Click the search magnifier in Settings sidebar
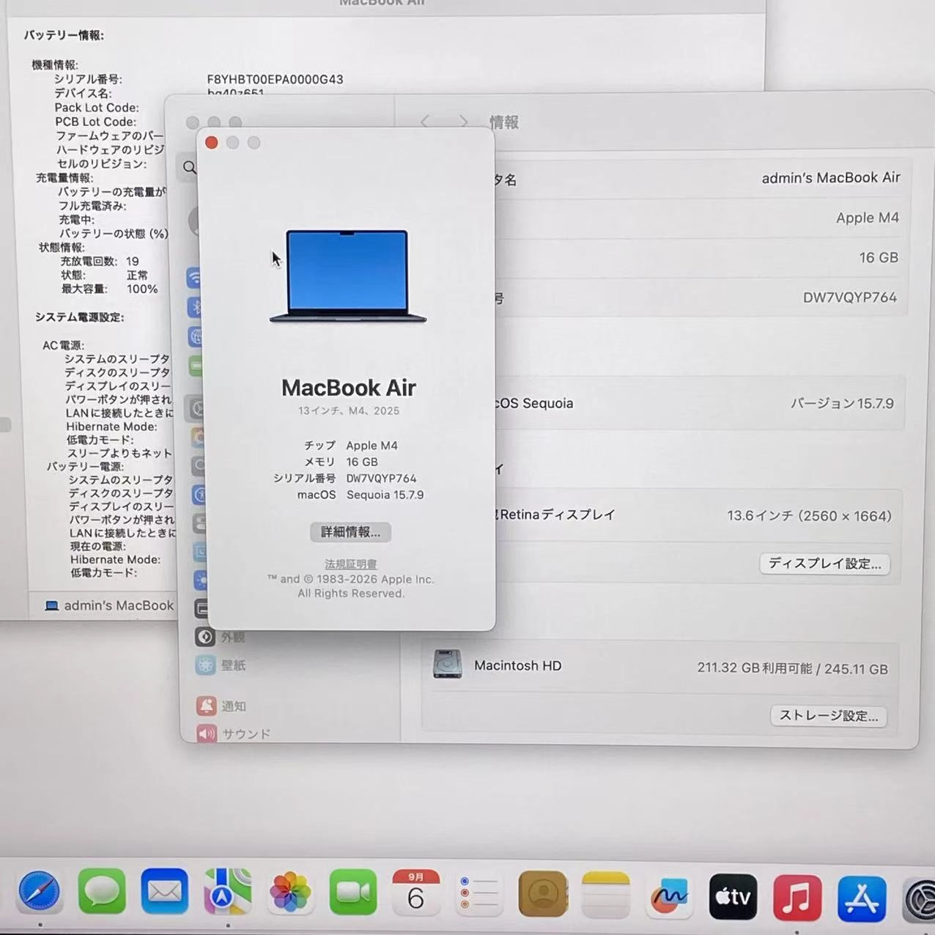 tap(190, 167)
